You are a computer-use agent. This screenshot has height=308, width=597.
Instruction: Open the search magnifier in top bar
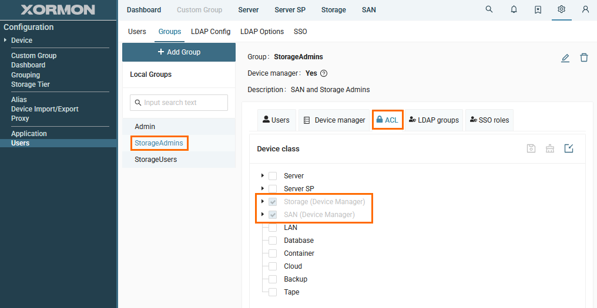[489, 9]
